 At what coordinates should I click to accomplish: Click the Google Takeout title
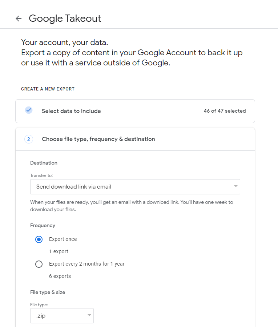(x=65, y=19)
